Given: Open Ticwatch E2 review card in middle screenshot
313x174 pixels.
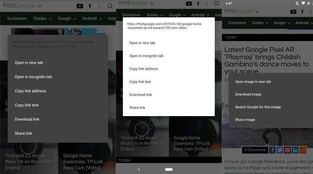Looking at the screenshot, I should tap(142, 143).
